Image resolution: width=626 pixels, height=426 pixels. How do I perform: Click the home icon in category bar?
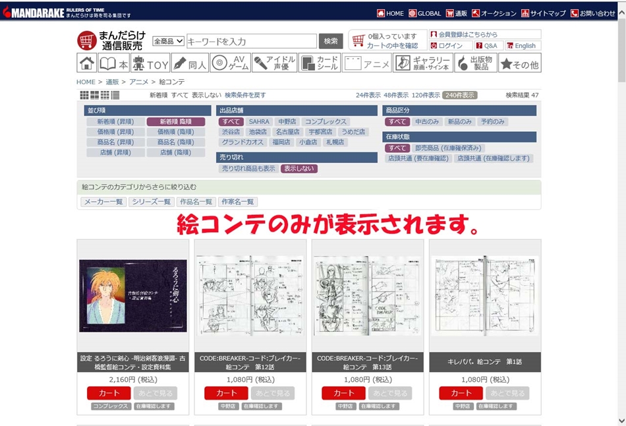[x=86, y=63]
